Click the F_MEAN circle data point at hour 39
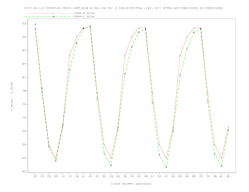The width and height of the screenshot is (249, 192). 125,74
